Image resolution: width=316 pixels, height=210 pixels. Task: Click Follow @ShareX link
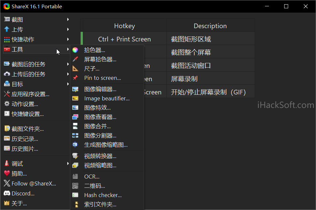[x=33, y=184]
